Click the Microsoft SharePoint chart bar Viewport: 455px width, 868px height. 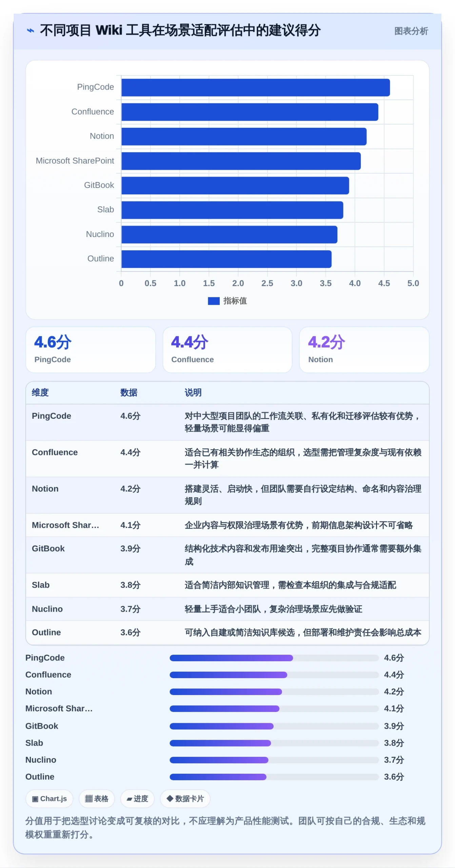click(241, 161)
